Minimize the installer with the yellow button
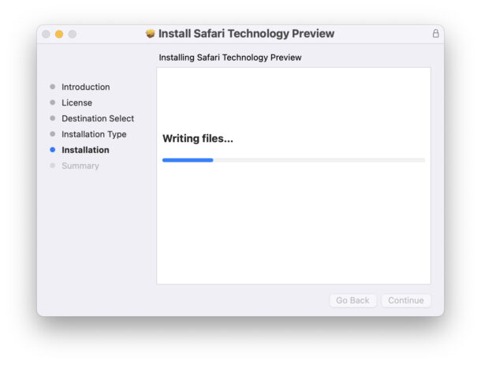The height and width of the screenshot is (365, 481). 59,34
